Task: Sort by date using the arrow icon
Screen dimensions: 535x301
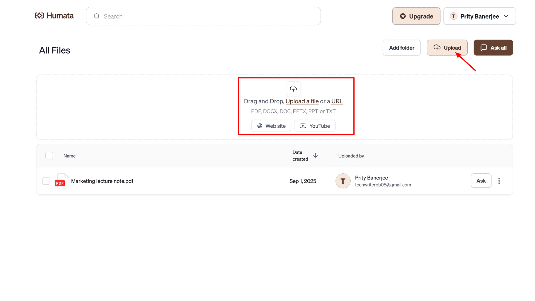Action: click(x=315, y=156)
